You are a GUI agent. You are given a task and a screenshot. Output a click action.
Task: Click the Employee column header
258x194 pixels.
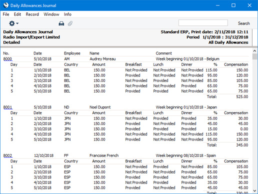72,53
